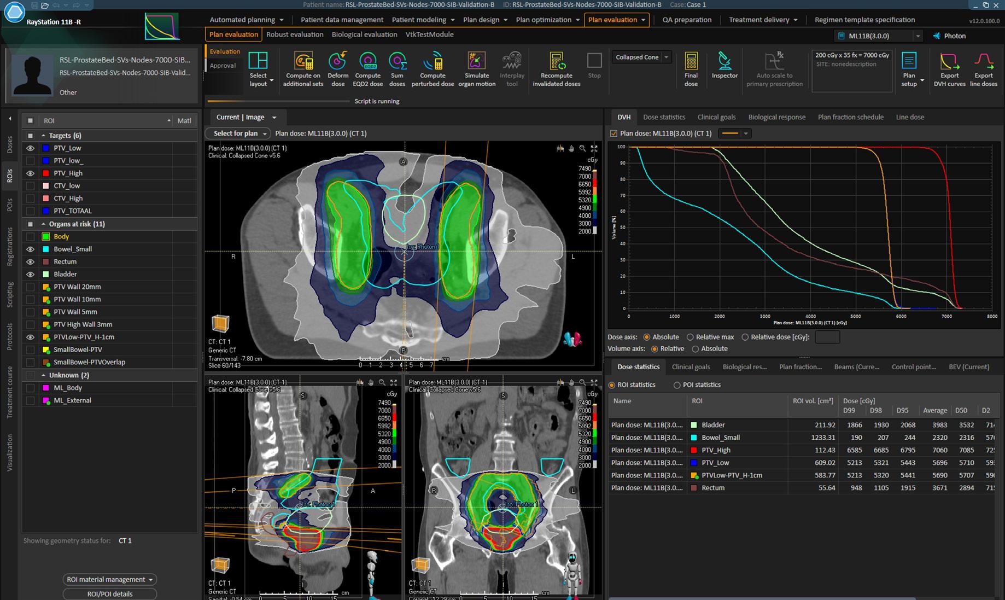This screenshot has height=600, width=1005.
Task: Collapse the Unknown (2) group
Action: tap(44, 375)
